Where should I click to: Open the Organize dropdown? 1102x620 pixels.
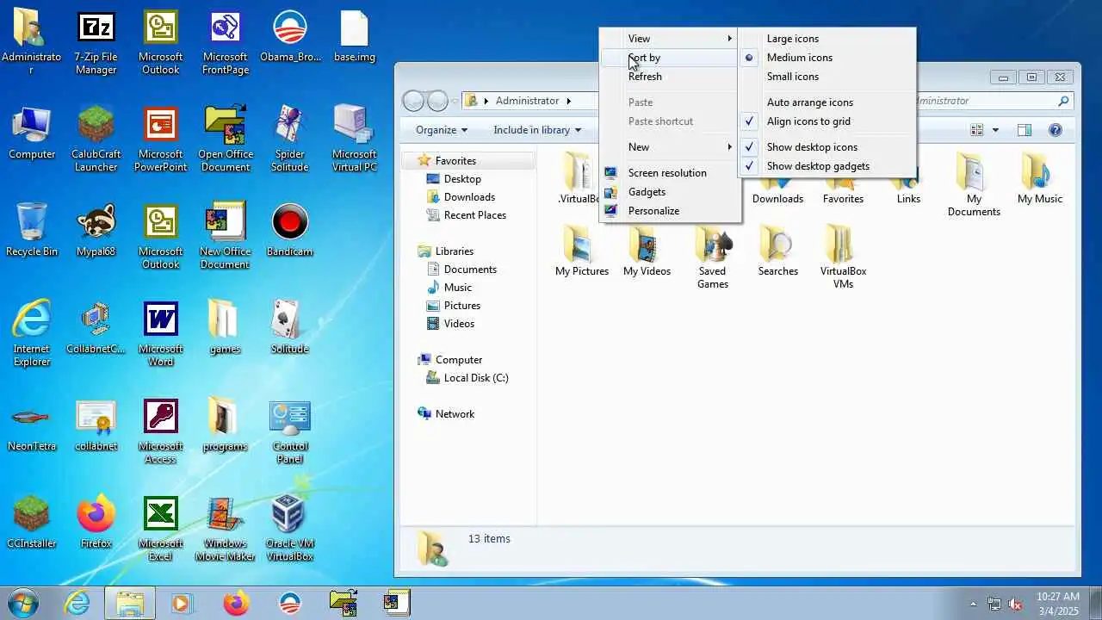click(442, 130)
